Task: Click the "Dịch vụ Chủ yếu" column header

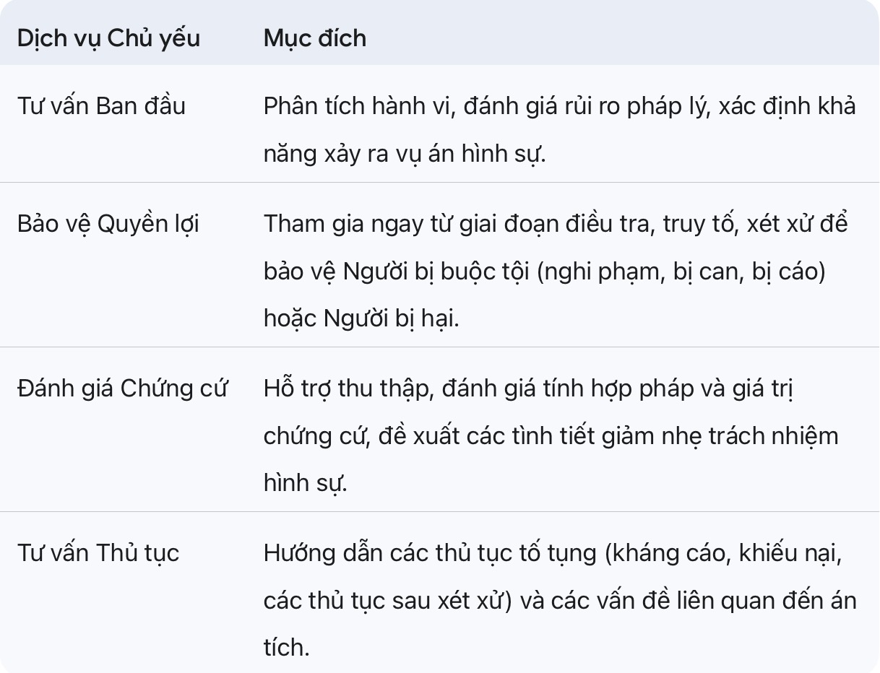Action: coord(108,38)
